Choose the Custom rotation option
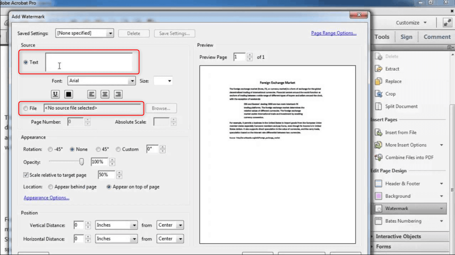The image size is (455, 255). click(x=118, y=149)
